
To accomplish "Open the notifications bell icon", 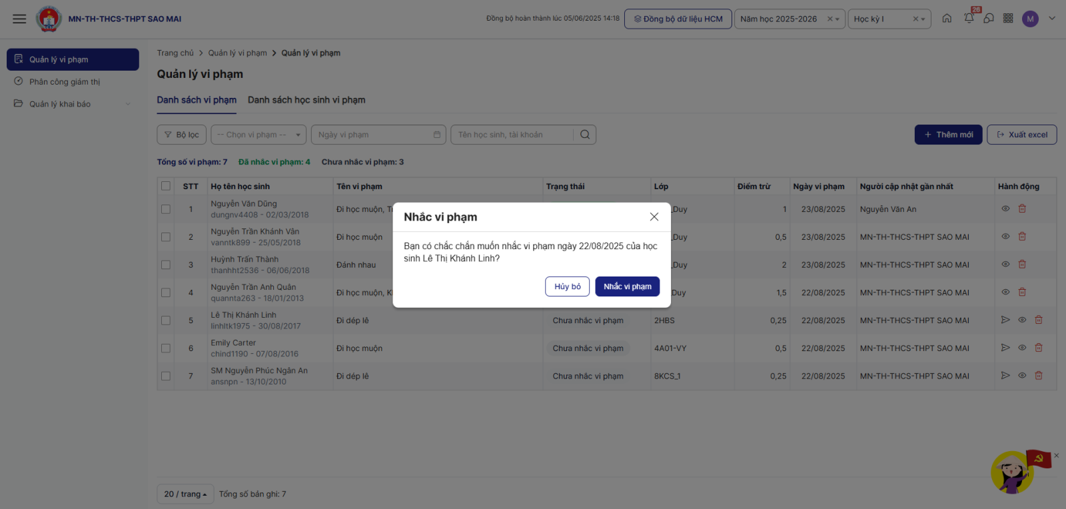I will [969, 19].
